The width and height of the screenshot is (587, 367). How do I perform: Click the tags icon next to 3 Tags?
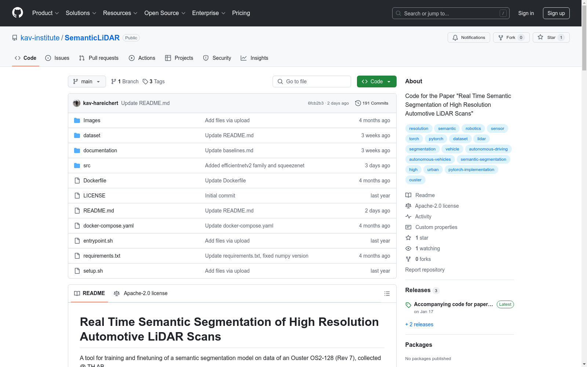(145, 81)
